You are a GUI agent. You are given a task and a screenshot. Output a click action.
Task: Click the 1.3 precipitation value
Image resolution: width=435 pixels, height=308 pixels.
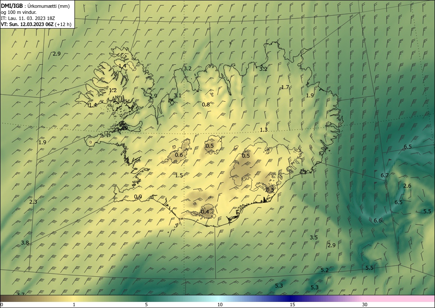(264, 130)
